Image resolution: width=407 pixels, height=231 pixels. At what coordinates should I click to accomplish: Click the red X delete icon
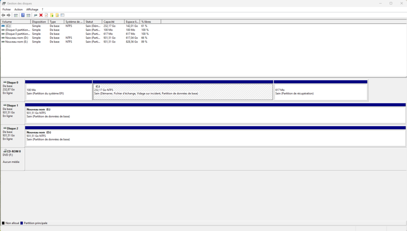click(x=41, y=15)
